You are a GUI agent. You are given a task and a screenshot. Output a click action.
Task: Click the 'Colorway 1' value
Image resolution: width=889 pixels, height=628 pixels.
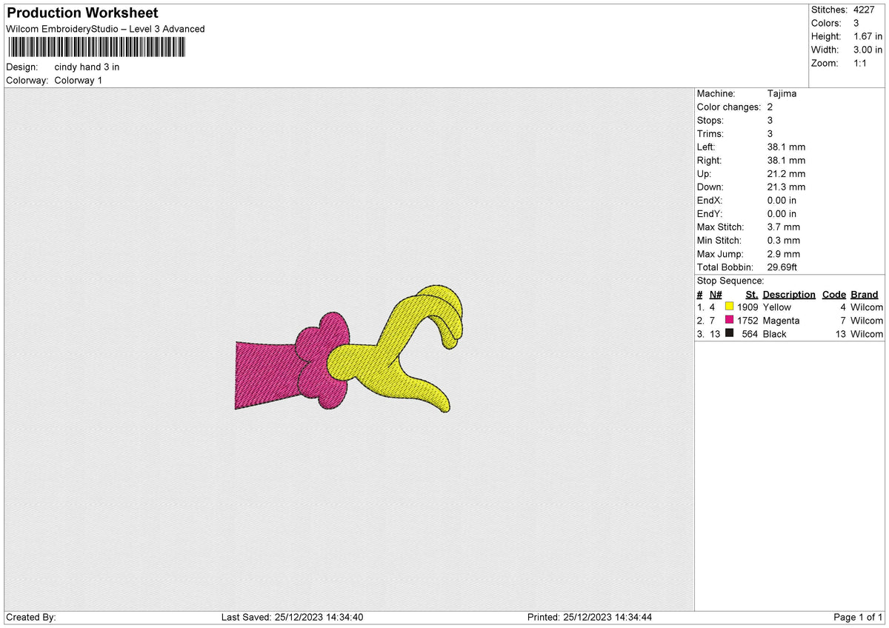79,80
